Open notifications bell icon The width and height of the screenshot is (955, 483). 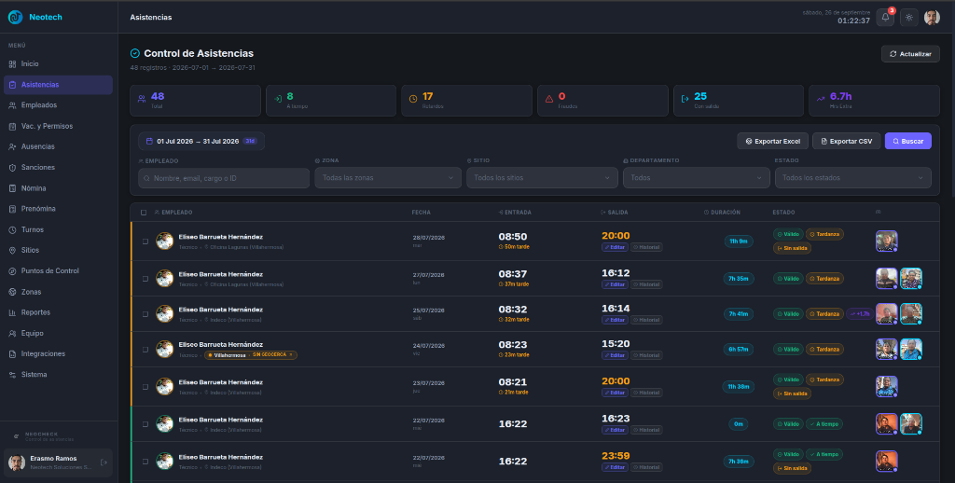885,18
